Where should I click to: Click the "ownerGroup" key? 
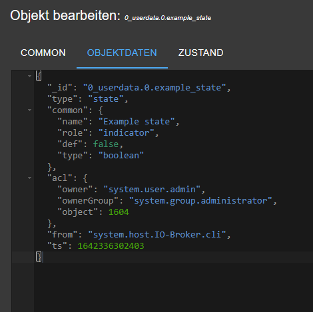click(x=88, y=201)
